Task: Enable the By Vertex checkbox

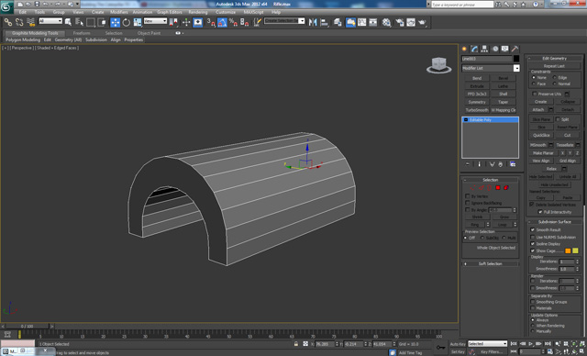Action: [467, 196]
